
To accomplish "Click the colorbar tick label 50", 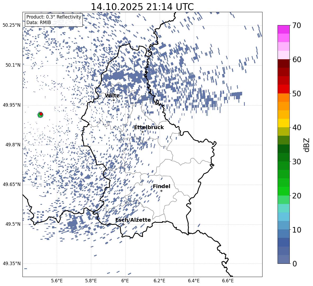I will click(297, 94).
